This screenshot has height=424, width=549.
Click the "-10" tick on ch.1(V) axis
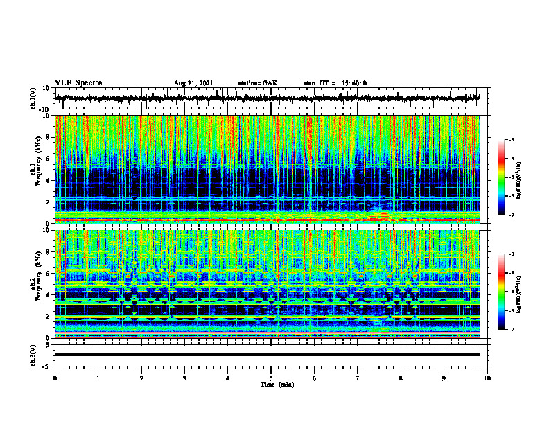click(x=45, y=109)
